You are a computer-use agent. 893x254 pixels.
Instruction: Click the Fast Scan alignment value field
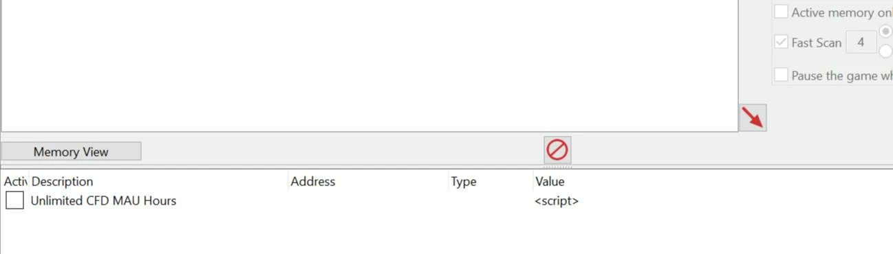(861, 43)
